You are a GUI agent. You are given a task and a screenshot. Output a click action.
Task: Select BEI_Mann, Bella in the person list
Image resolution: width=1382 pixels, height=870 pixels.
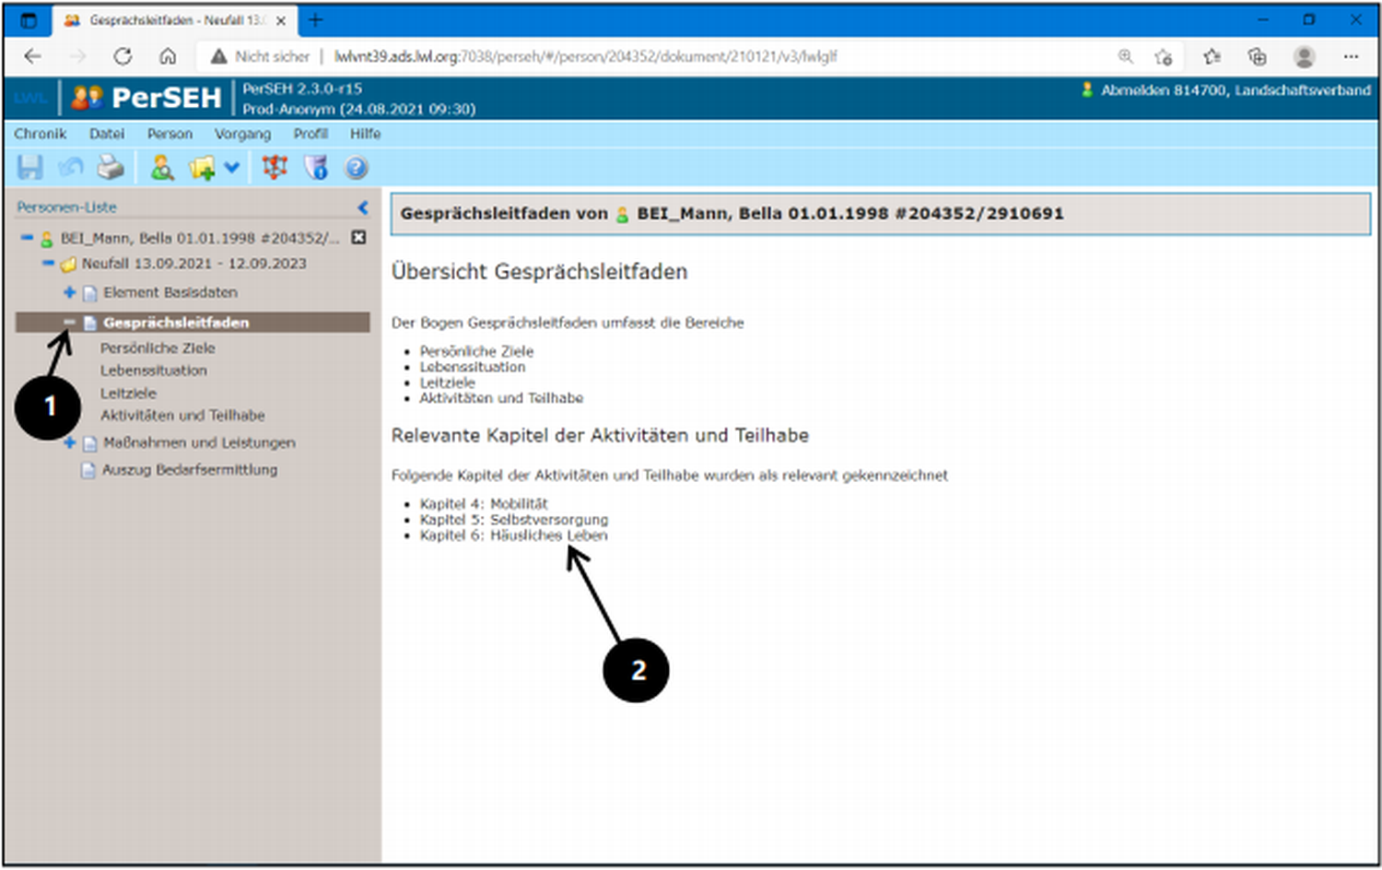click(x=200, y=238)
